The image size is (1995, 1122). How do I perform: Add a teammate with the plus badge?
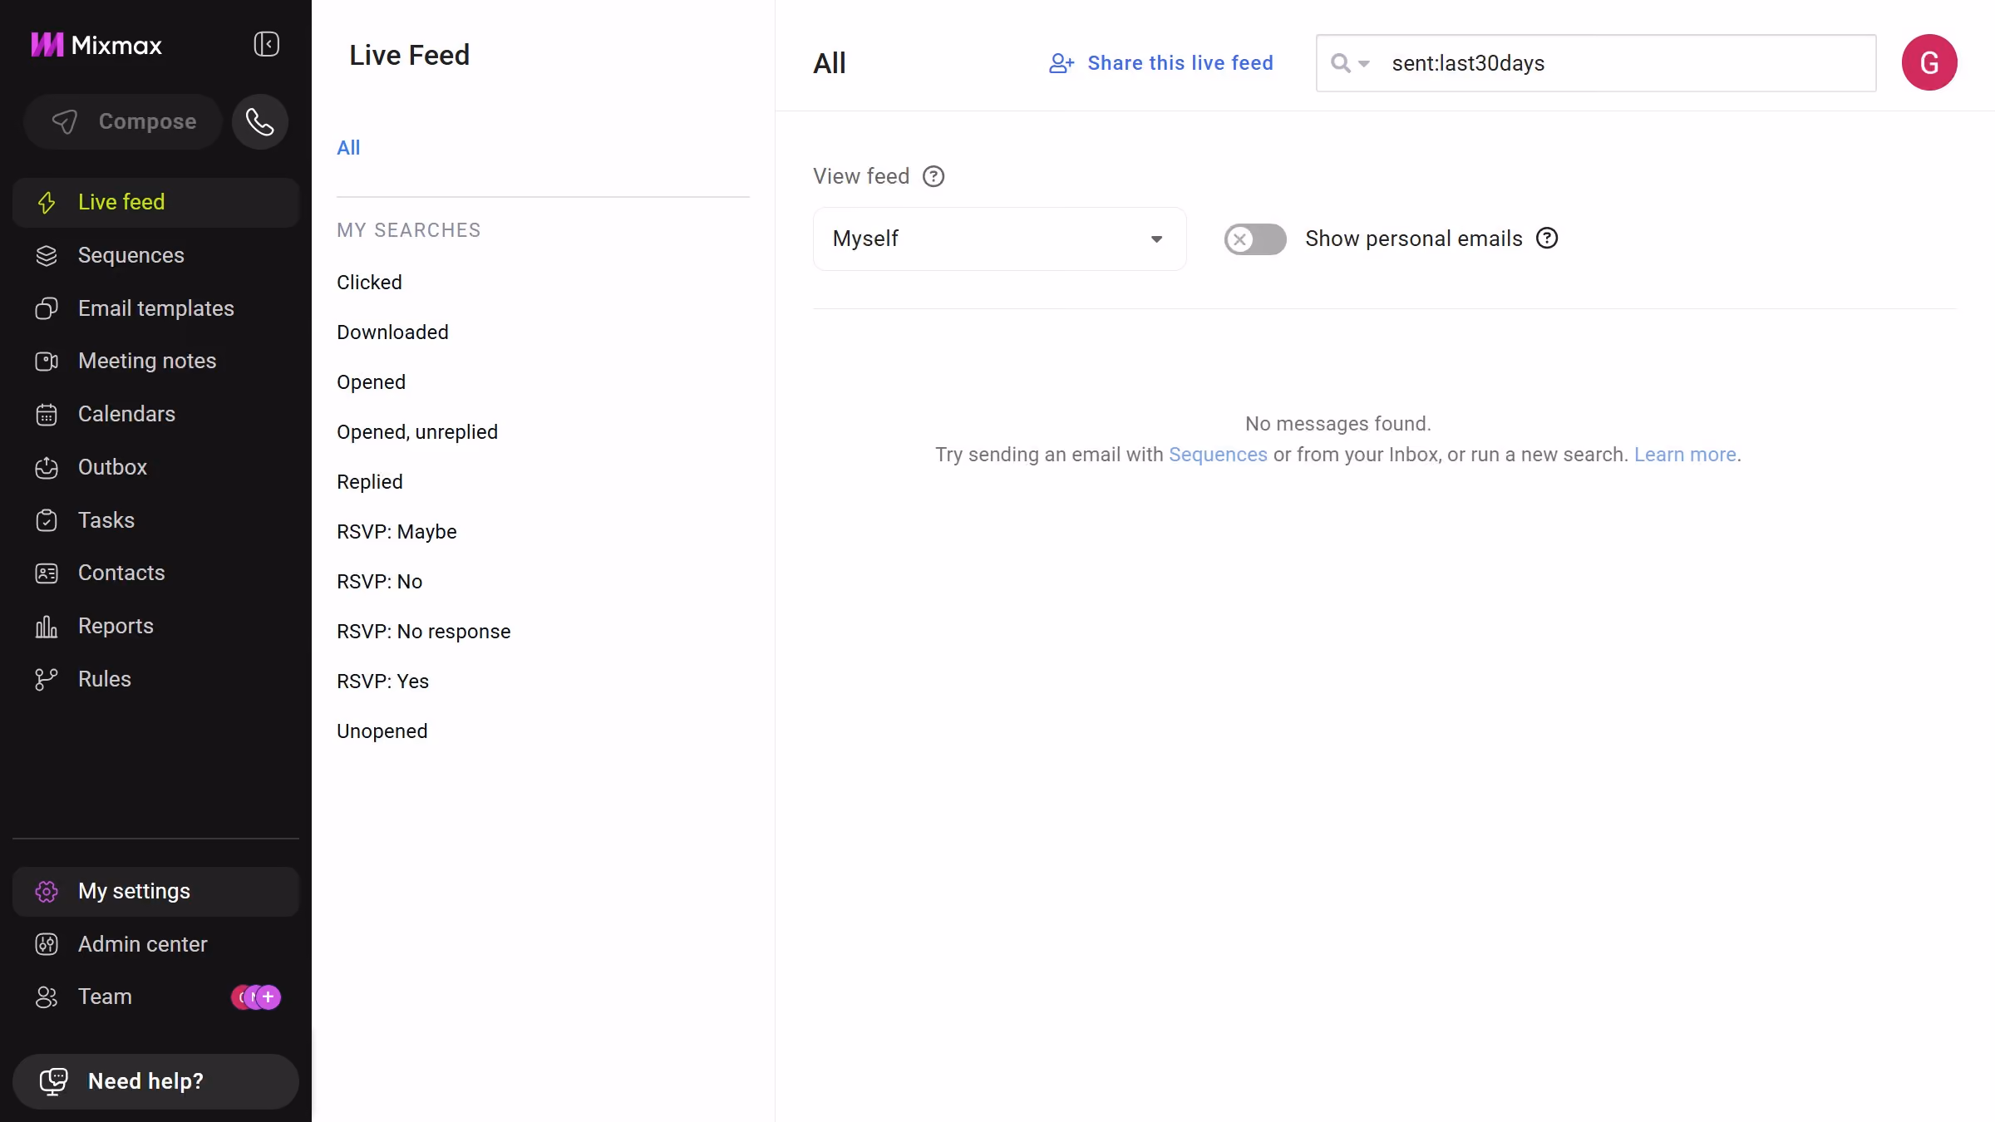(x=268, y=997)
